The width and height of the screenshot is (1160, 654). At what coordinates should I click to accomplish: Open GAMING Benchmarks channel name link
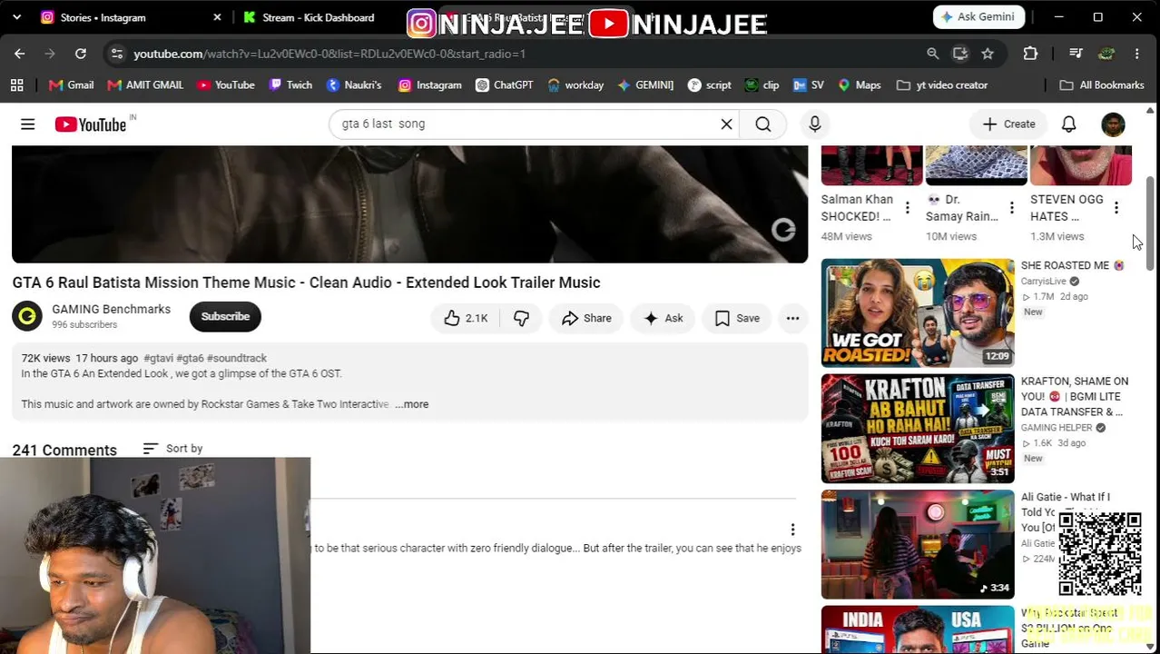click(x=111, y=309)
